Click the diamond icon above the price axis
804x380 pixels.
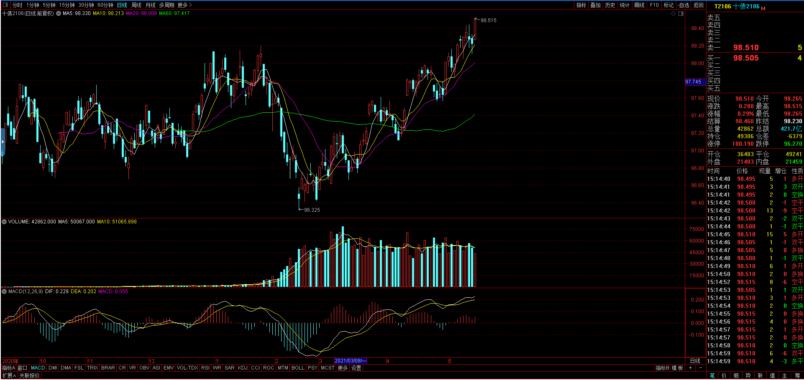click(x=673, y=14)
